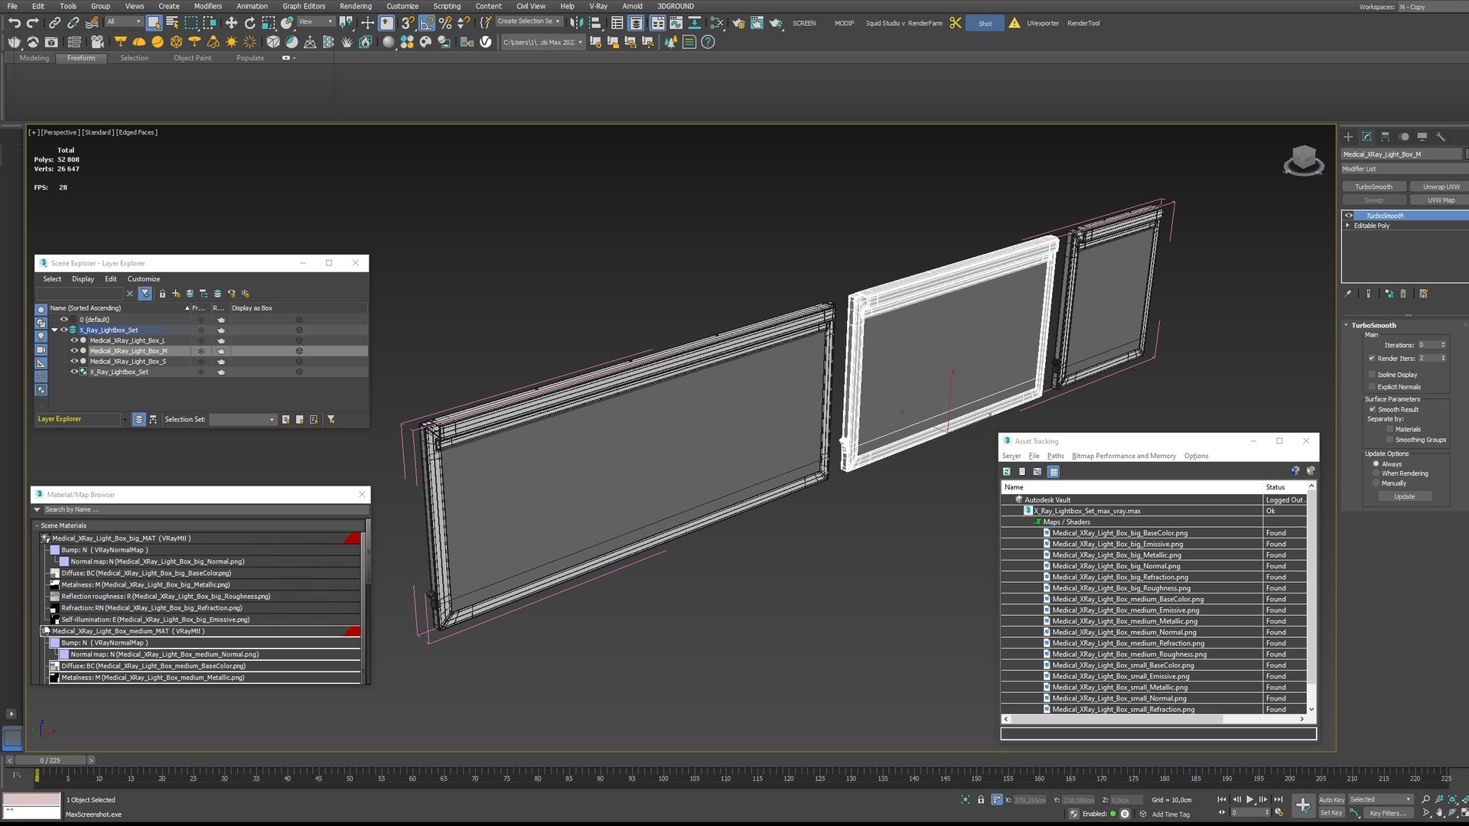Open the Graph Editors menu

pos(304,6)
